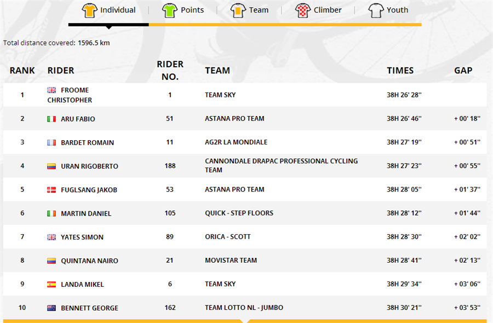Click the gap + 00' 51''
The height and width of the screenshot is (323, 493).
click(x=467, y=142)
